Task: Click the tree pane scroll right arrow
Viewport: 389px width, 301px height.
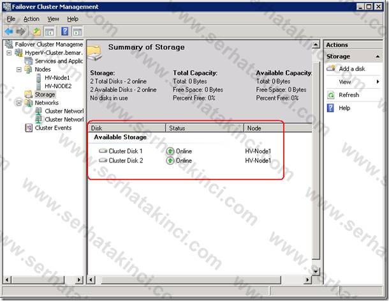Action: point(79,280)
